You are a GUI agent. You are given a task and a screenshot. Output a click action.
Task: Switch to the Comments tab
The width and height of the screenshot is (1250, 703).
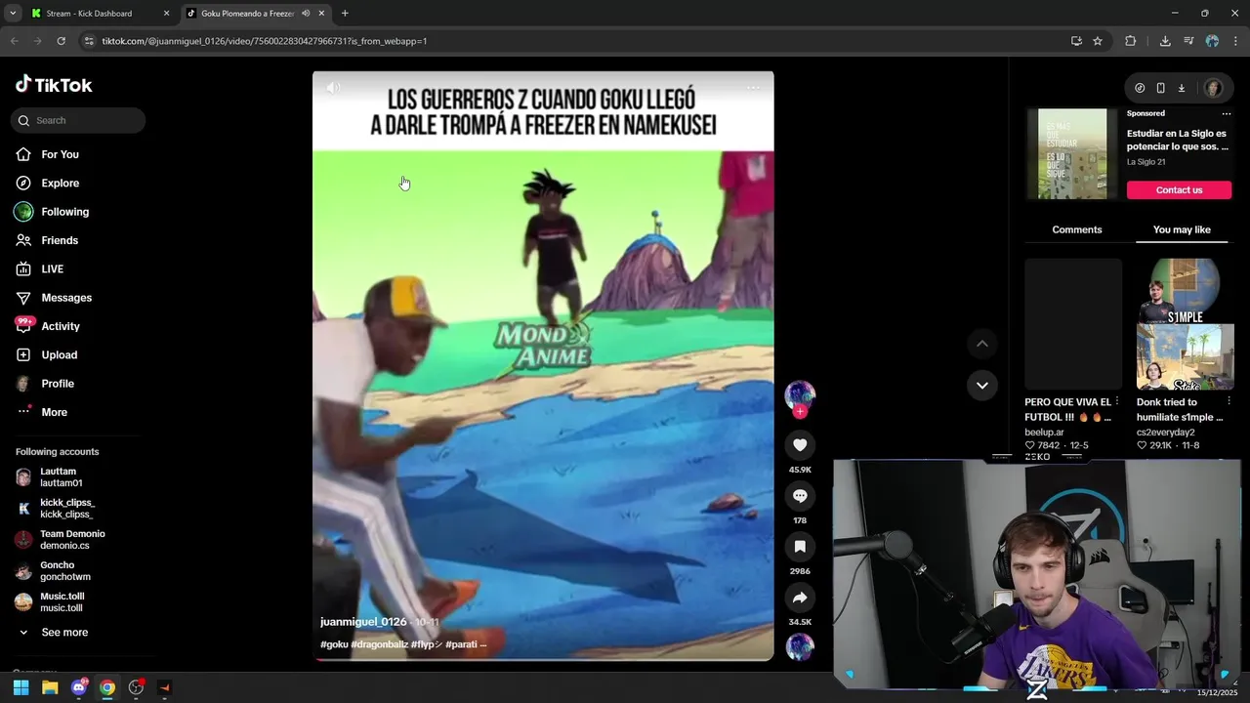tap(1077, 229)
